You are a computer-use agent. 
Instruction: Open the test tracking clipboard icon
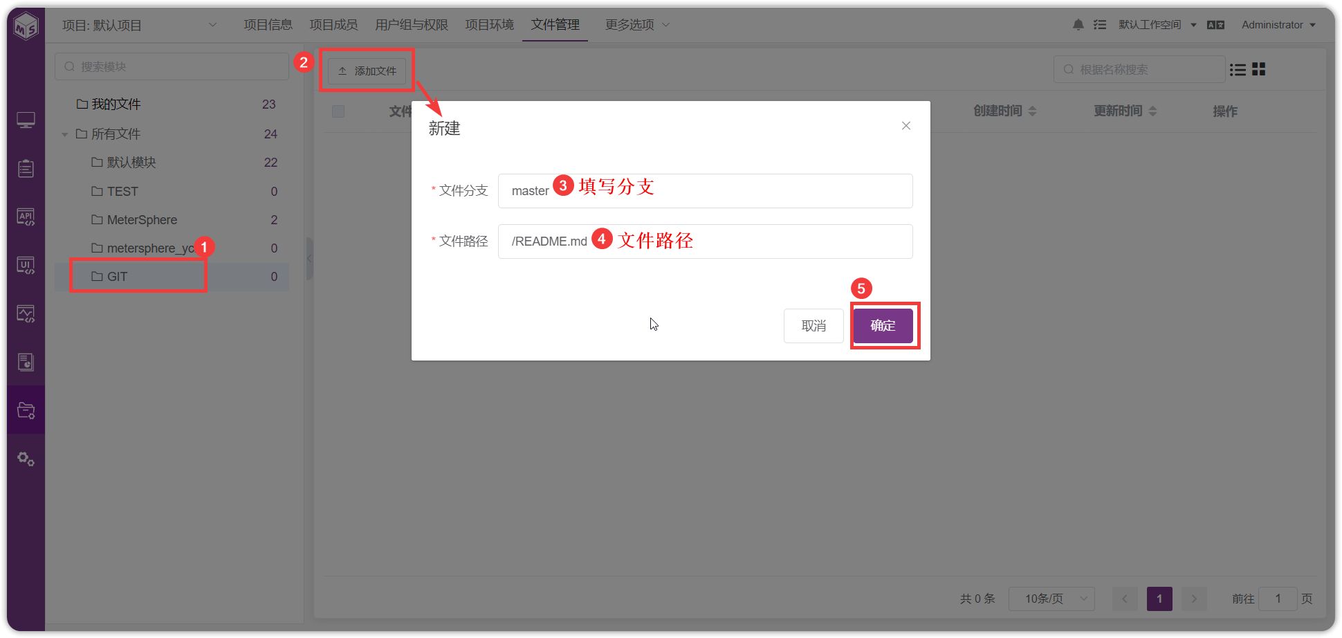(26, 169)
